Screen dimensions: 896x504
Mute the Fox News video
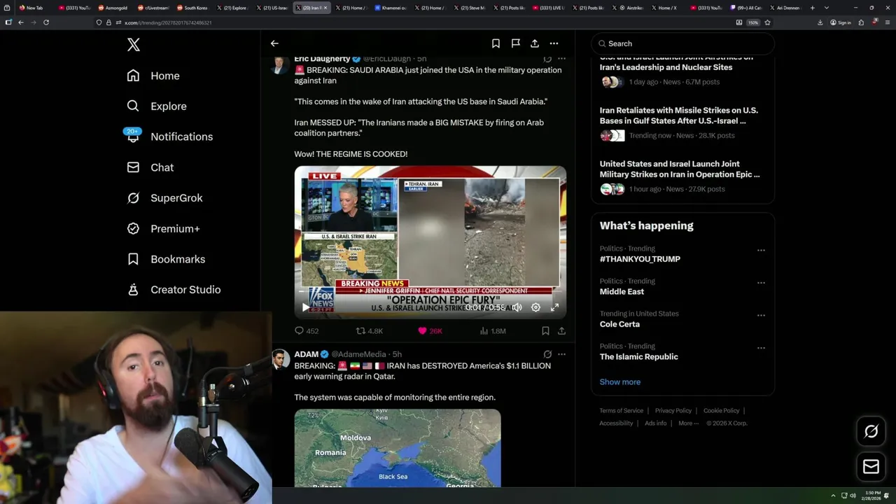pyautogui.click(x=517, y=307)
